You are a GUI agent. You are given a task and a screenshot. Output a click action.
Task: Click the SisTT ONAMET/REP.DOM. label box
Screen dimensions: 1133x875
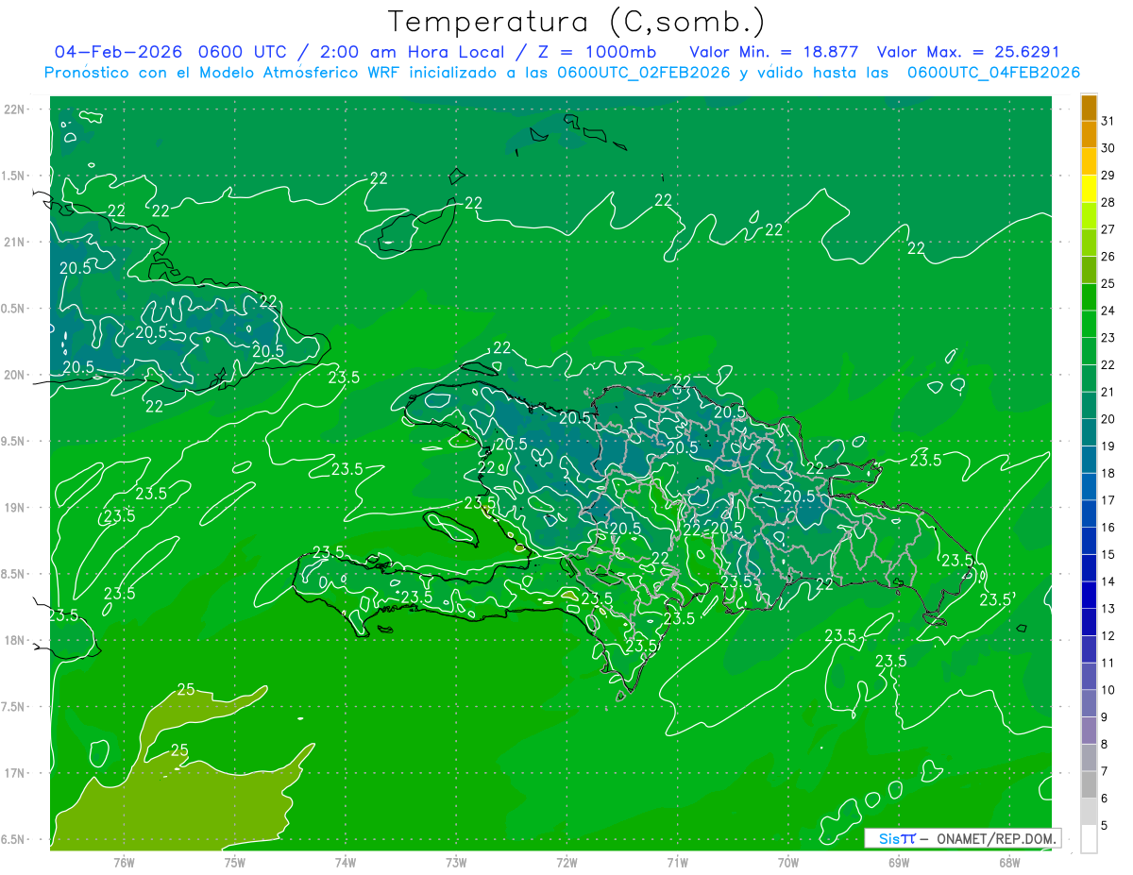pos(962,838)
